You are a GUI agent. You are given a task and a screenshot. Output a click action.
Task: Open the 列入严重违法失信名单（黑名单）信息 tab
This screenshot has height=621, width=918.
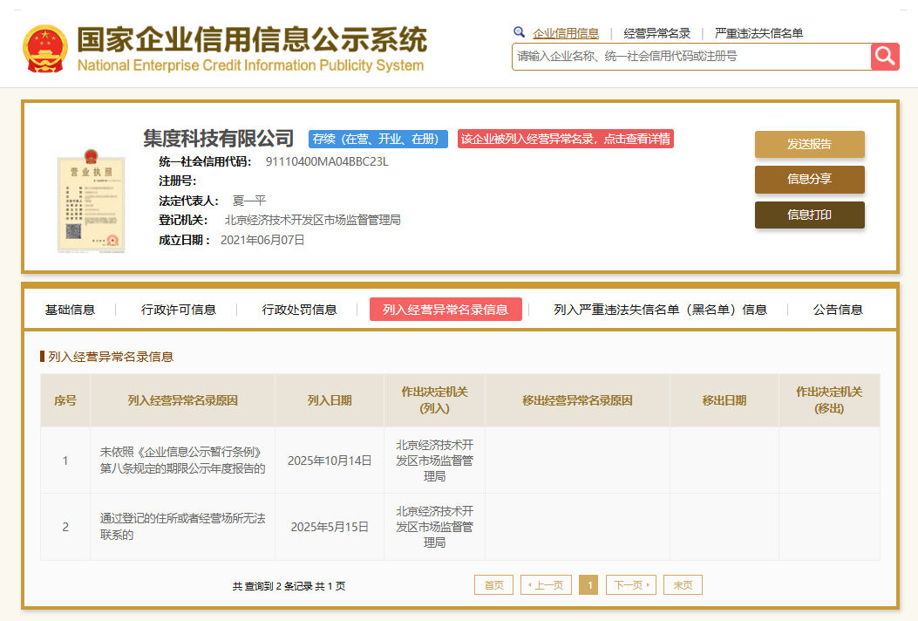[x=660, y=310]
